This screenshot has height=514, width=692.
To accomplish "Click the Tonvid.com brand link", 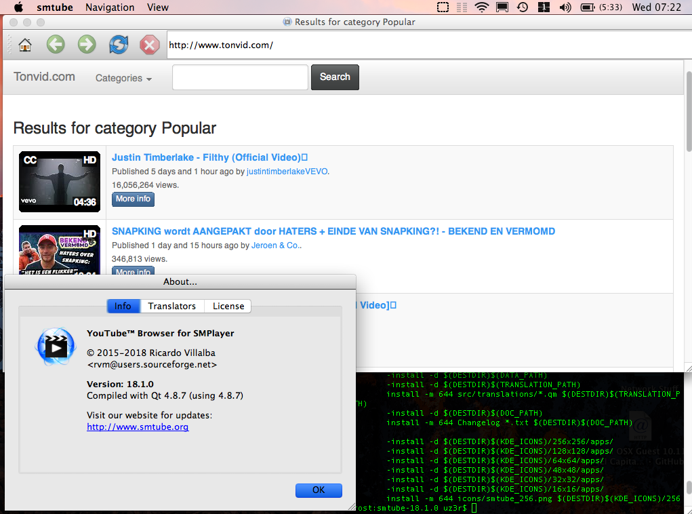I will click(44, 77).
